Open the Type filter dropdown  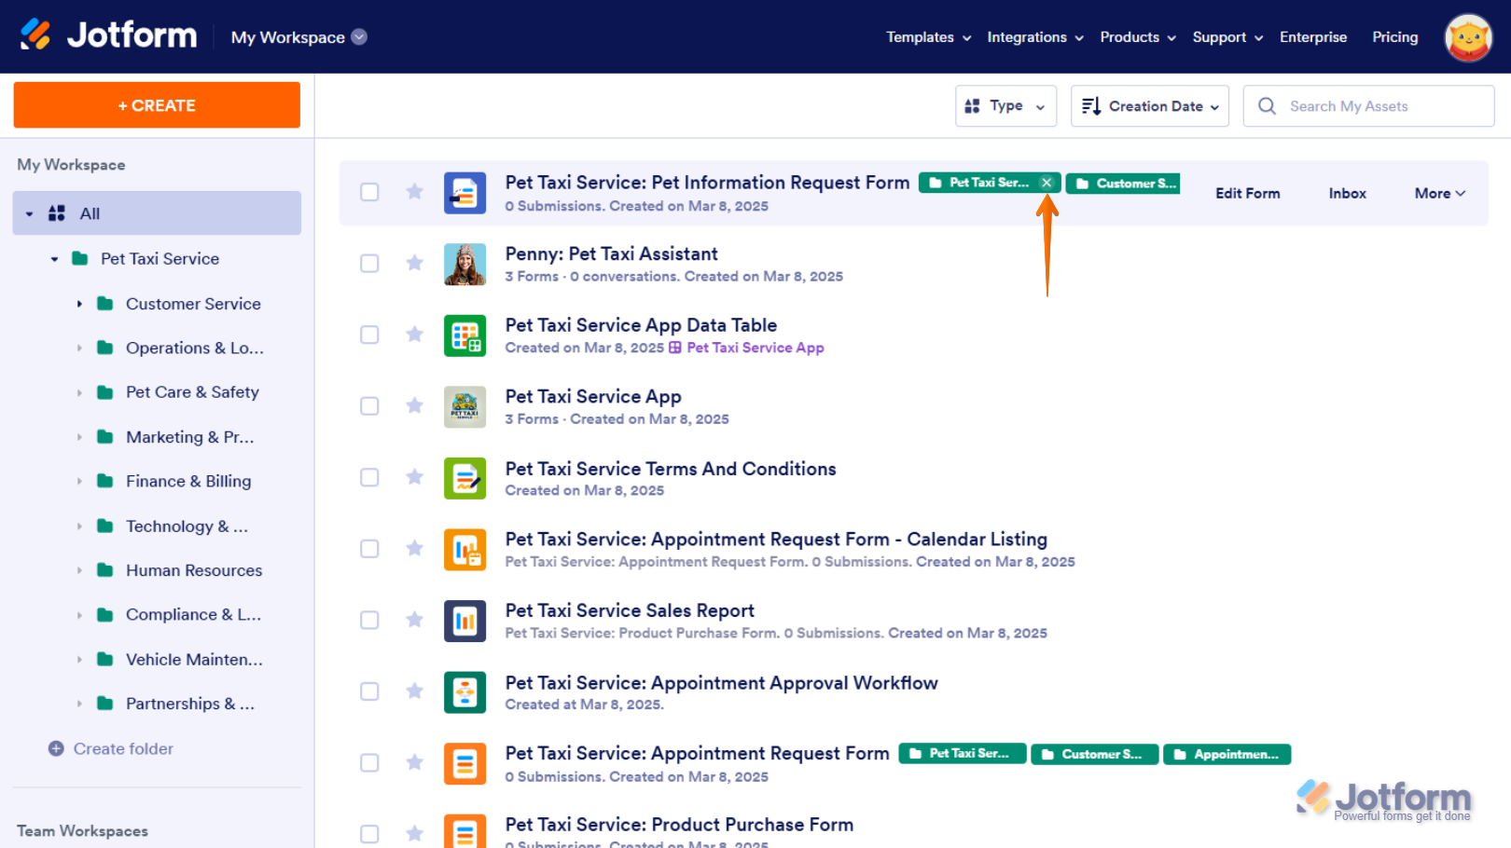click(x=1005, y=106)
